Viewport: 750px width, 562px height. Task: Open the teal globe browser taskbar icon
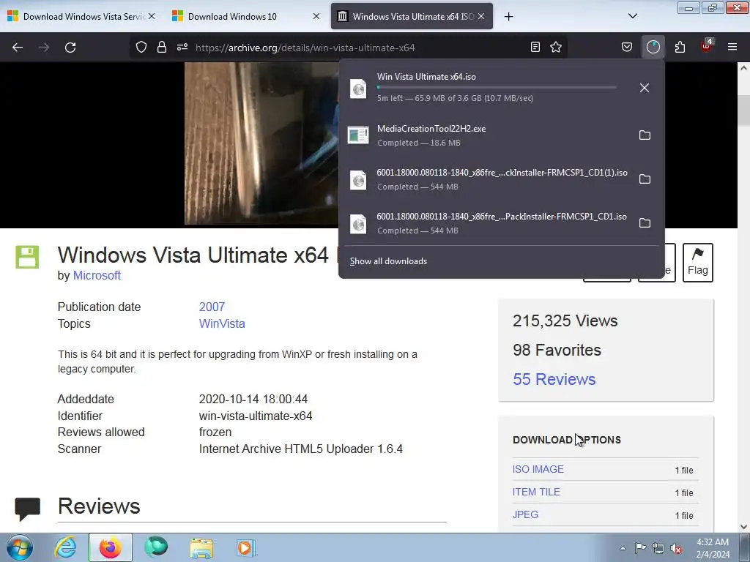pos(157,547)
